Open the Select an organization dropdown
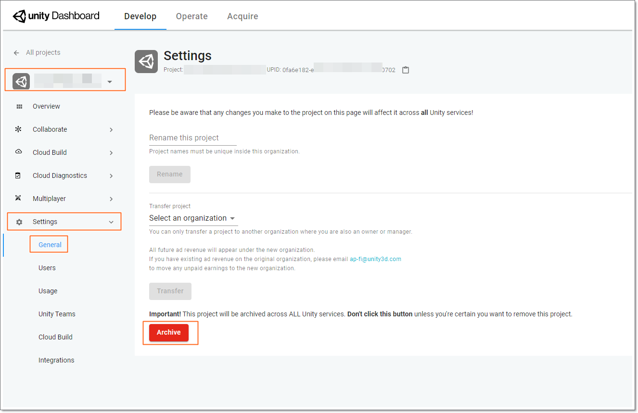The image size is (638, 413). tap(193, 218)
